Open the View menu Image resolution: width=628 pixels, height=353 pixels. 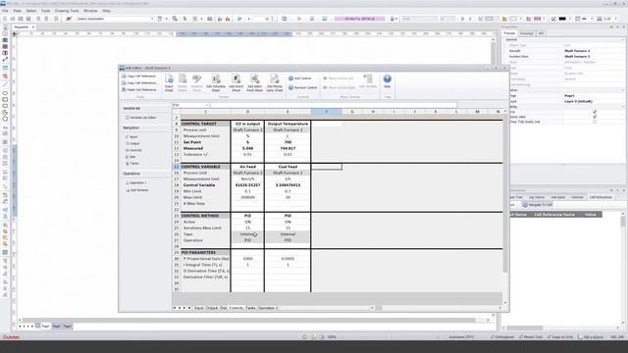pyautogui.click(x=18, y=11)
